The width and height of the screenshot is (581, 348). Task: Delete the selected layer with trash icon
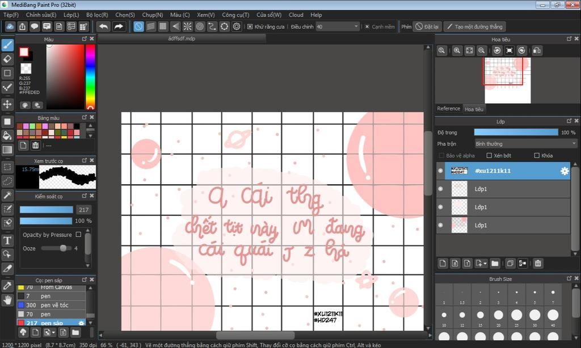[538, 263]
